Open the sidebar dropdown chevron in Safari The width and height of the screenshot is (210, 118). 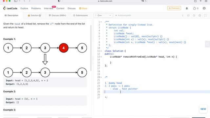click(20, 1)
